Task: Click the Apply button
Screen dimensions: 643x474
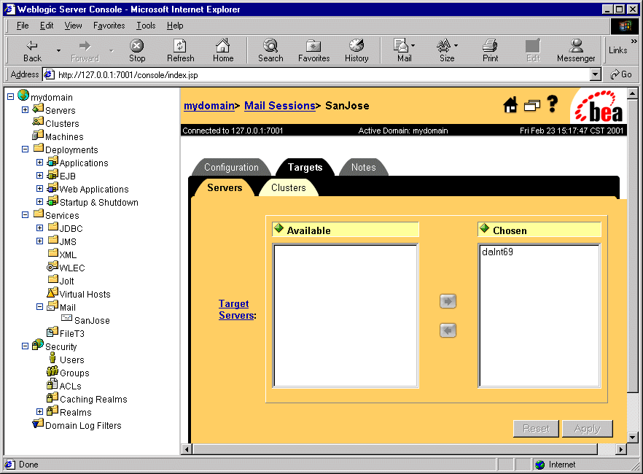Action: (x=588, y=429)
